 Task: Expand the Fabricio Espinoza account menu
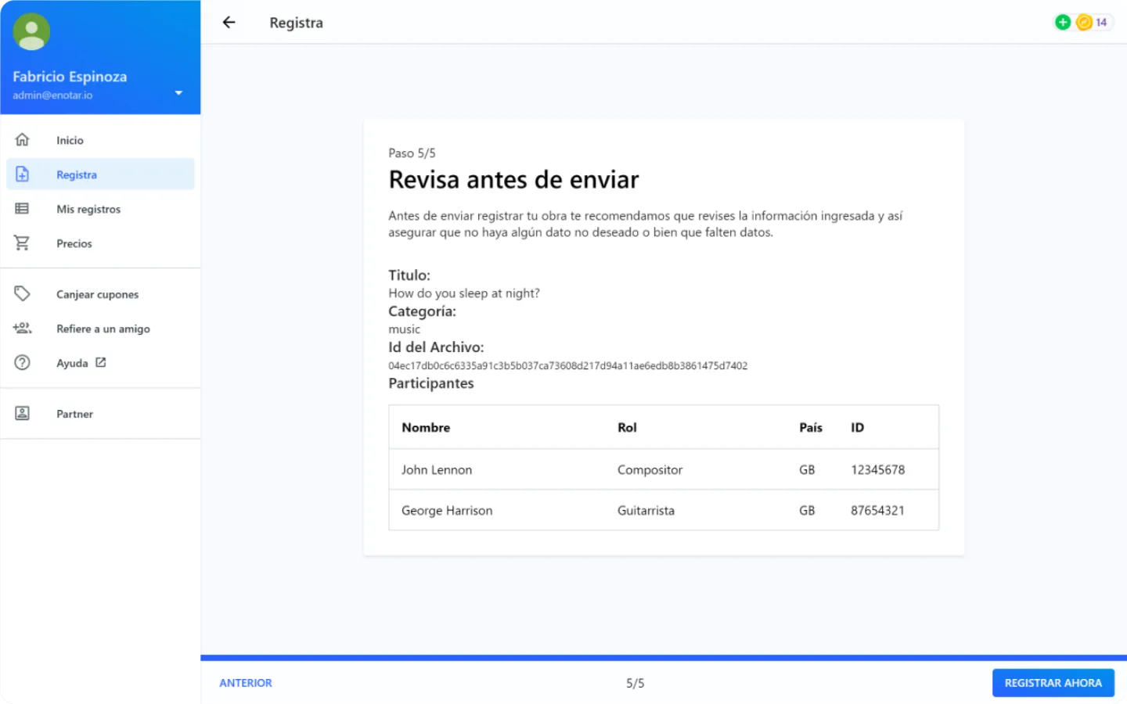(178, 92)
